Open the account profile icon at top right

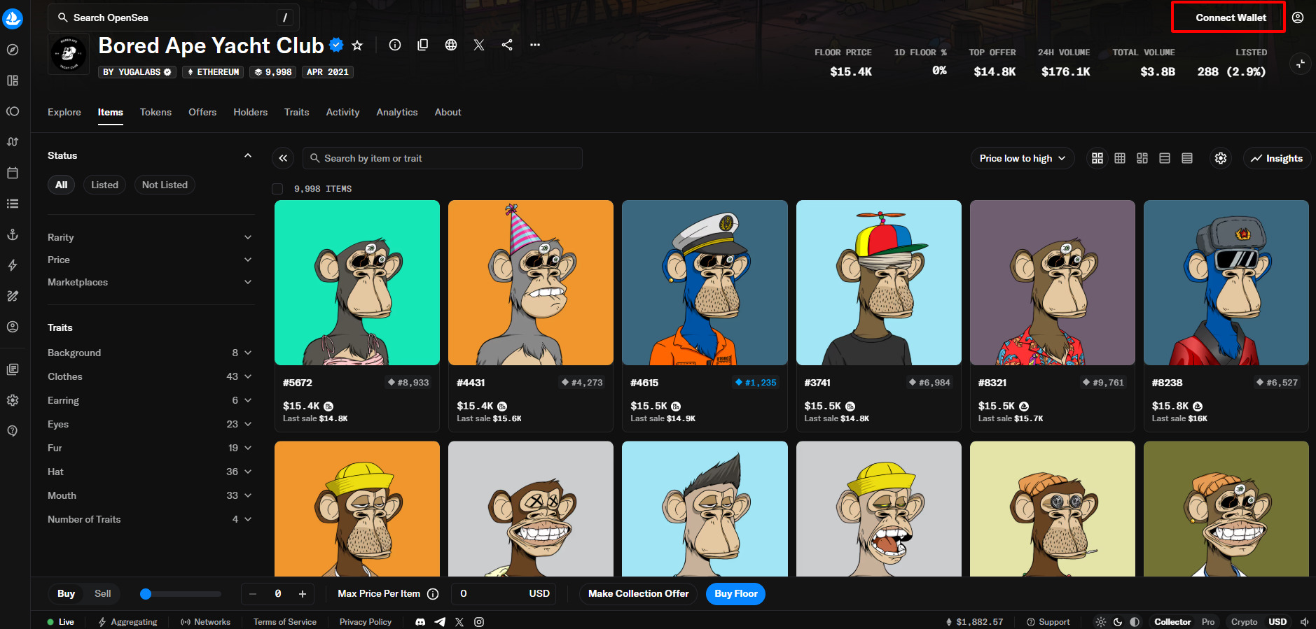tap(1298, 17)
